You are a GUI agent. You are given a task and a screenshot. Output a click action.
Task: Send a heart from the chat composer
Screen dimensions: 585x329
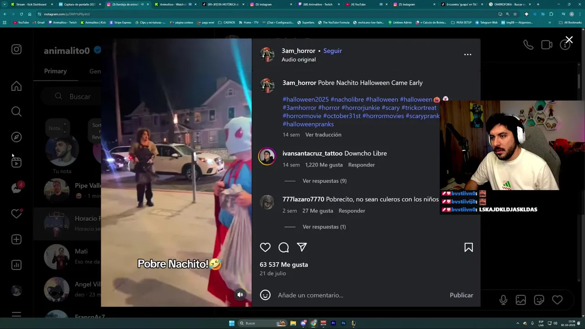tap(557, 300)
